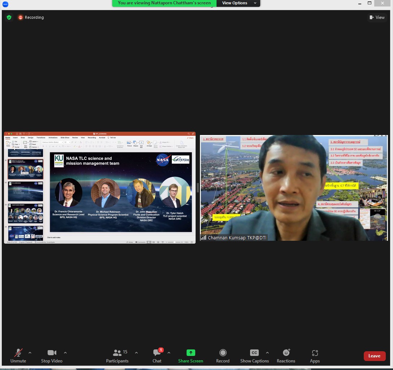Expand audio options arrow beside Unmute
The height and width of the screenshot is (370, 393).
[30, 353]
